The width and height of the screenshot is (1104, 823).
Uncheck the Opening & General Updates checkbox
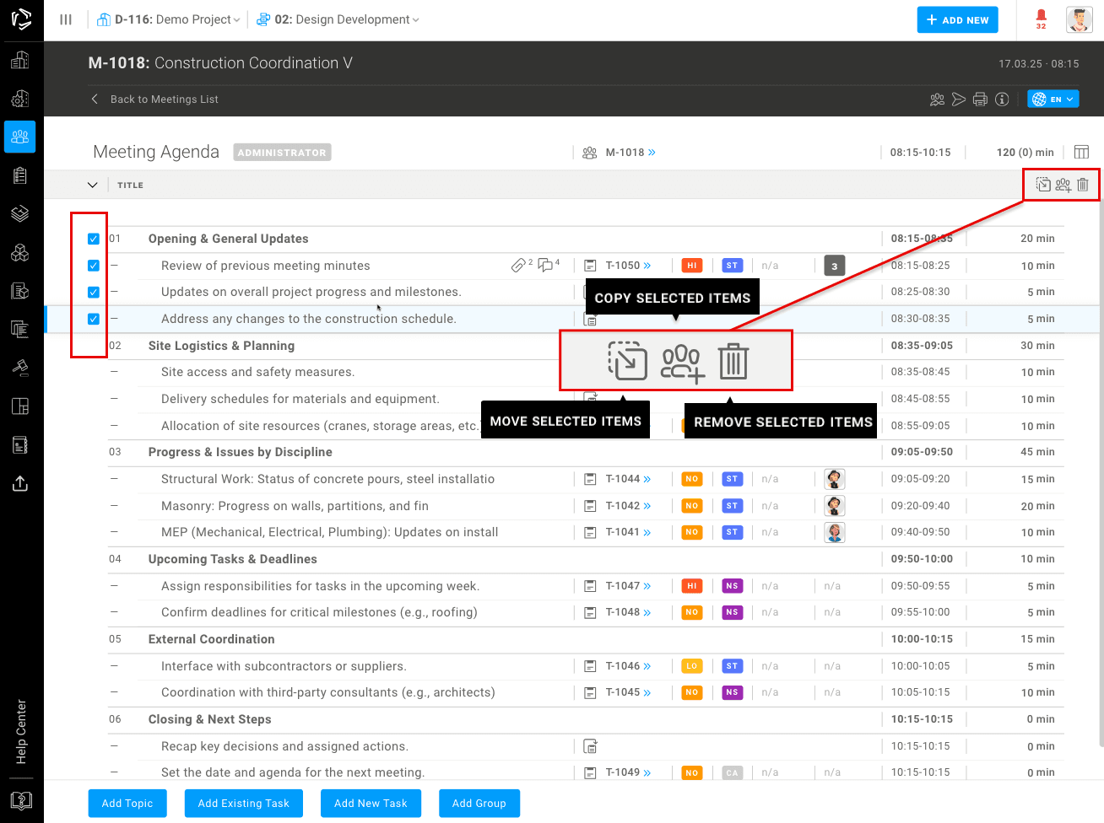coord(94,239)
